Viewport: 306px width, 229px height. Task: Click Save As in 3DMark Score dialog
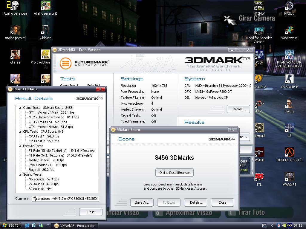tap(142, 202)
